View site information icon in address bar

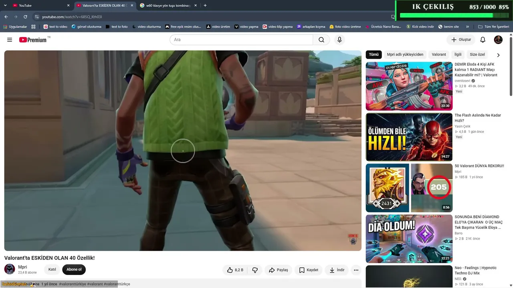tap(37, 17)
